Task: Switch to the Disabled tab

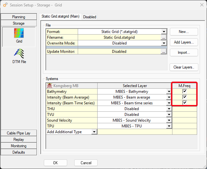Action: (90, 17)
